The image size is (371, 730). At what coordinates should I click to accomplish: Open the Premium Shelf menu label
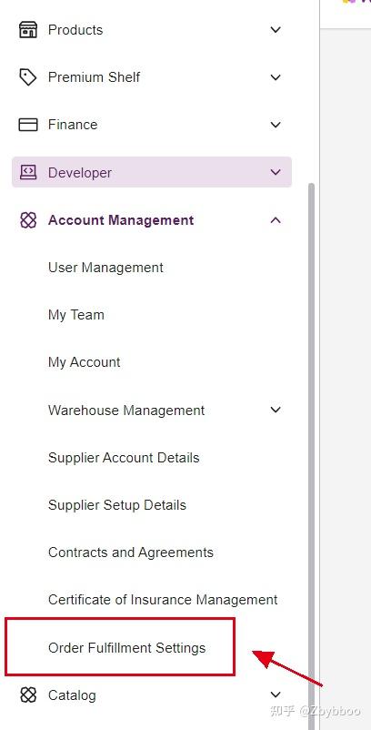click(94, 77)
